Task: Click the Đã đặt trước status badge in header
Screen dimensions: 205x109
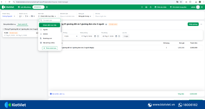Action: 113,24
